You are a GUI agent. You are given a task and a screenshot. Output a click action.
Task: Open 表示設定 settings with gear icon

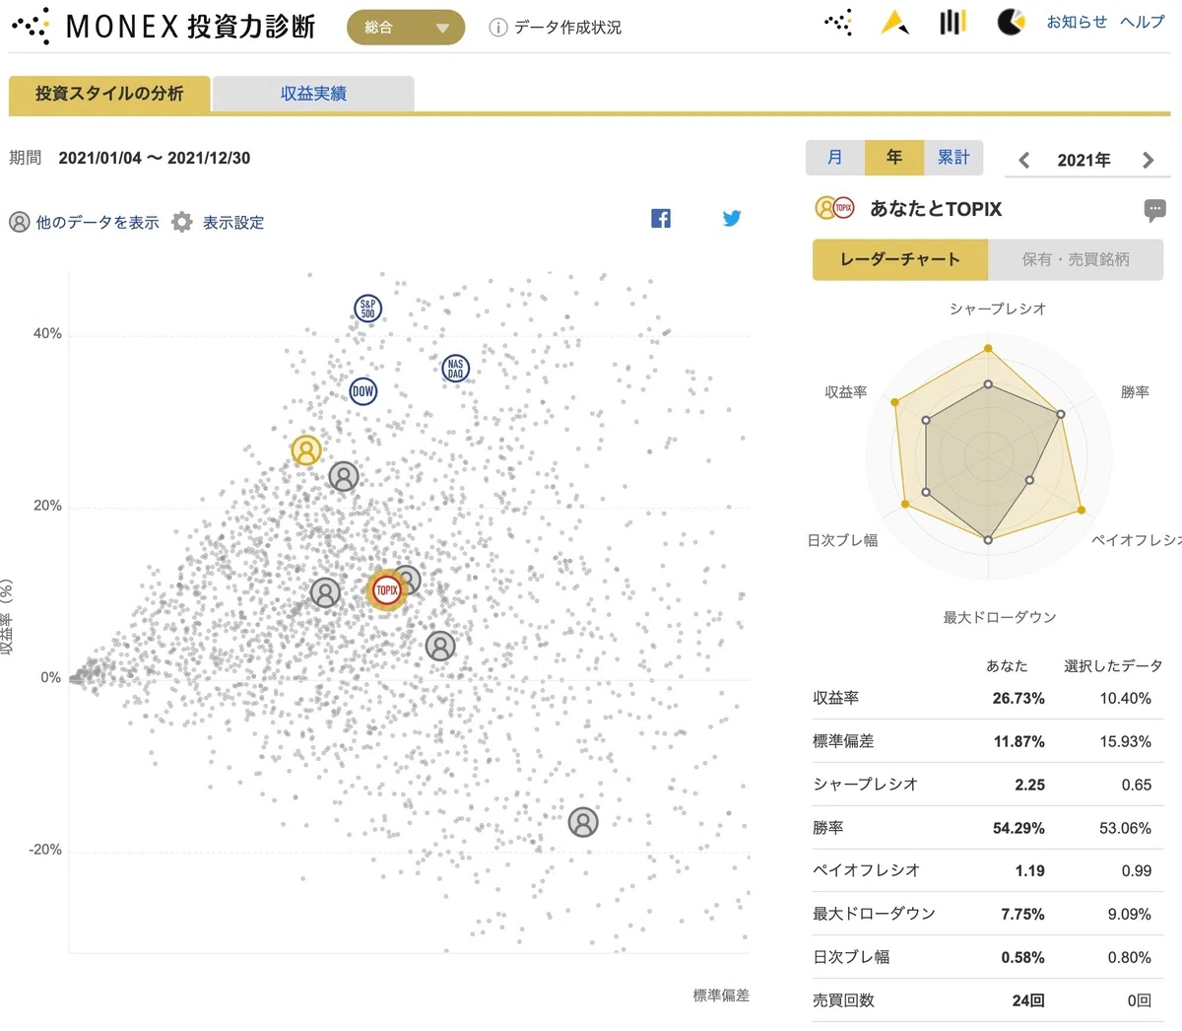pos(218,222)
